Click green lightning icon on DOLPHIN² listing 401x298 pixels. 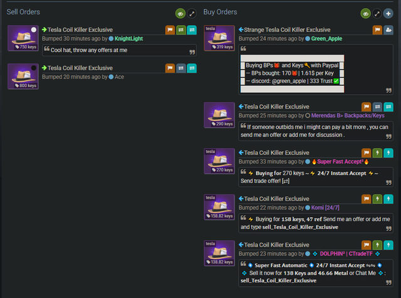(377, 245)
